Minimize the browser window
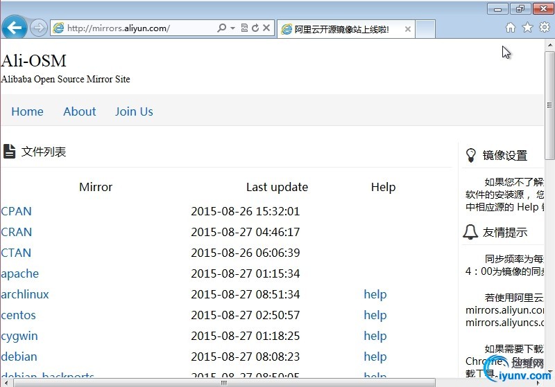This screenshot has height=387, width=555. (x=497, y=8)
